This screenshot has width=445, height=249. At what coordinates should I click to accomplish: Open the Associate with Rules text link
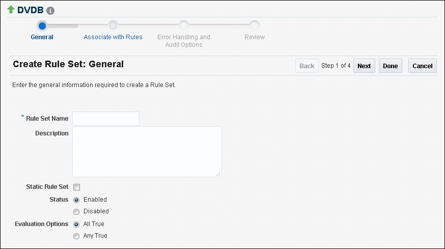113,37
